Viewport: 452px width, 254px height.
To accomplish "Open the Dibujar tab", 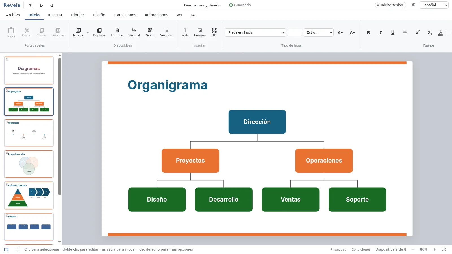I will tap(77, 15).
